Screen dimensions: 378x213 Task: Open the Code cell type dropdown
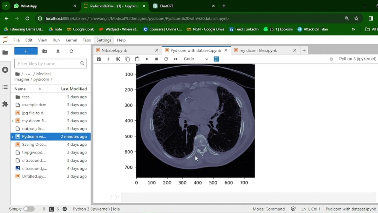[196, 59]
